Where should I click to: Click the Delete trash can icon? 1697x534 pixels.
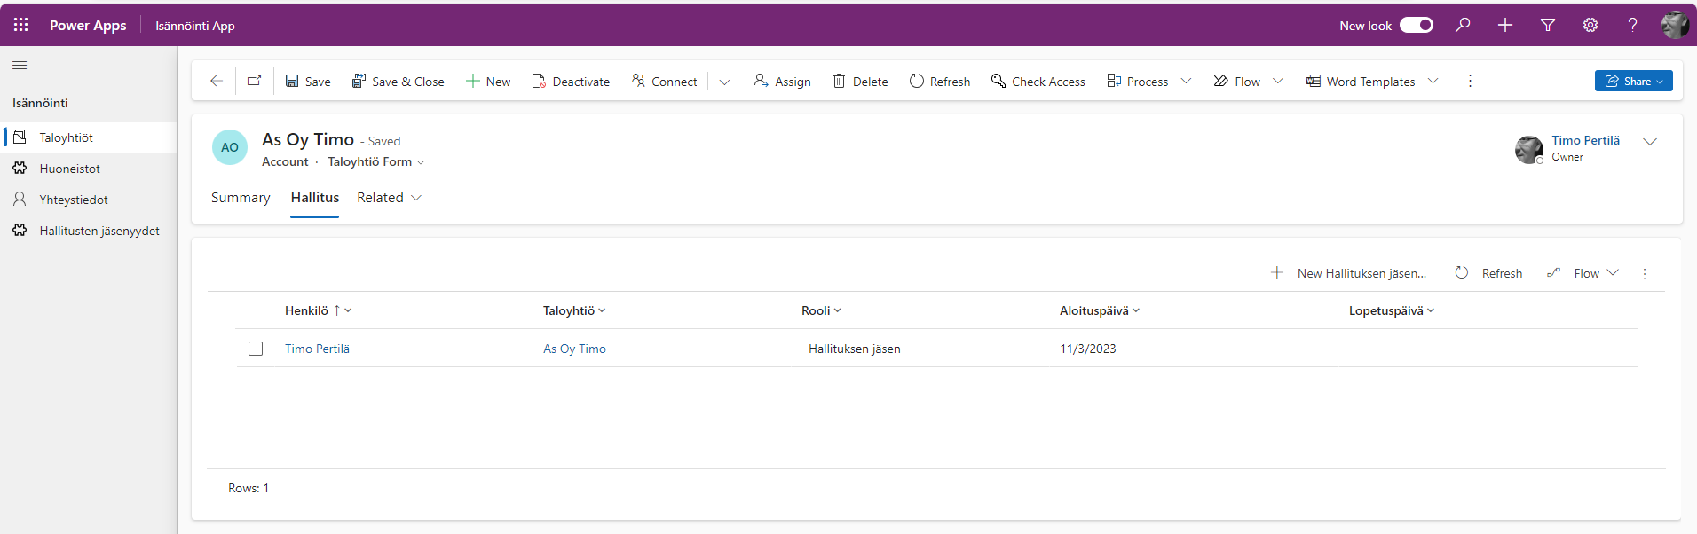click(839, 81)
